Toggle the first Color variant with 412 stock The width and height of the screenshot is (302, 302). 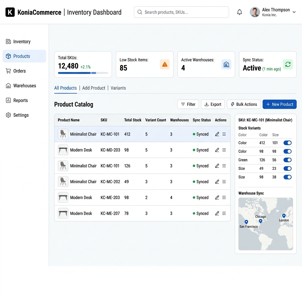tap(287, 143)
